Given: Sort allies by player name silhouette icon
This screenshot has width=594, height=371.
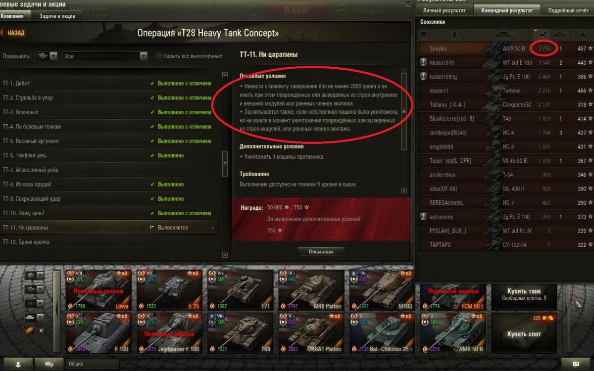Looking at the screenshot, I should 455,35.
